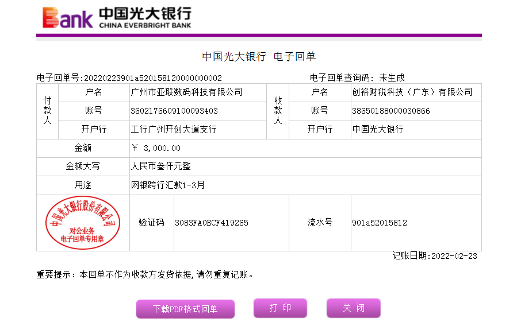Select booking date 2022-02-23
The height and width of the screenshot is (326, 517).
(x=454, y=256)
